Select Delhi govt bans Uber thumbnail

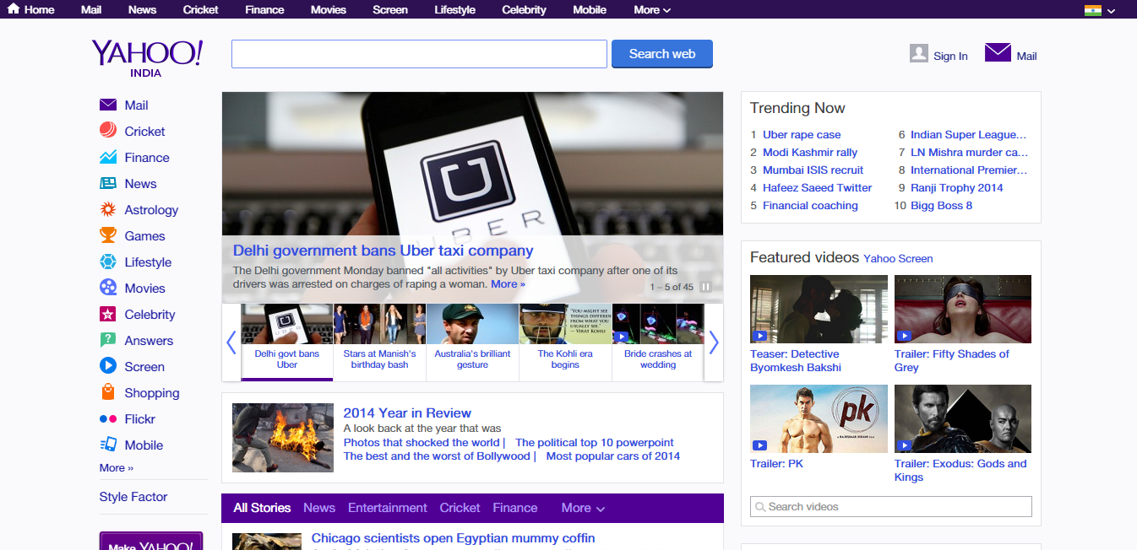286,342
